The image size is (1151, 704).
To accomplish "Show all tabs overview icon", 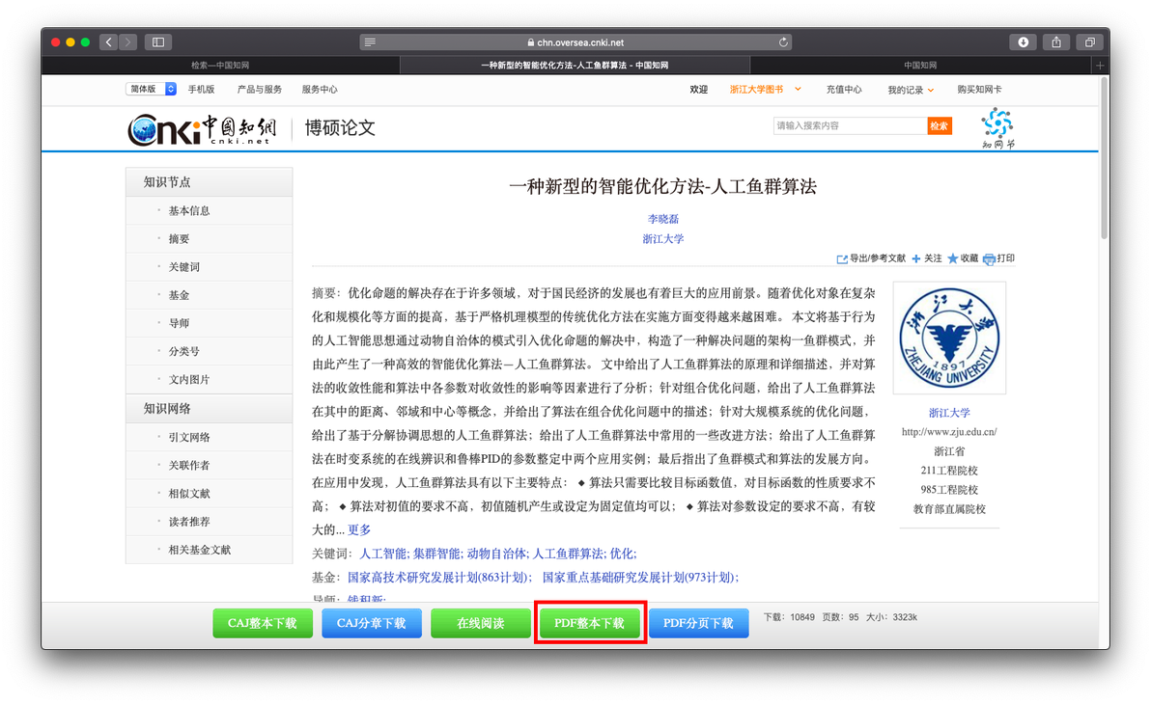I will pos(1090,42).
